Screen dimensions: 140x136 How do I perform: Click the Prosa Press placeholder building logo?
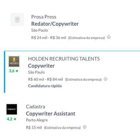17,20
